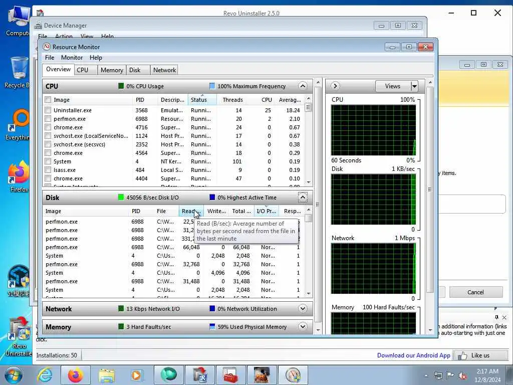Click the green round app taskbar icon
The image size is (513, 385).
pyautogui.click(x=168, y=375)
